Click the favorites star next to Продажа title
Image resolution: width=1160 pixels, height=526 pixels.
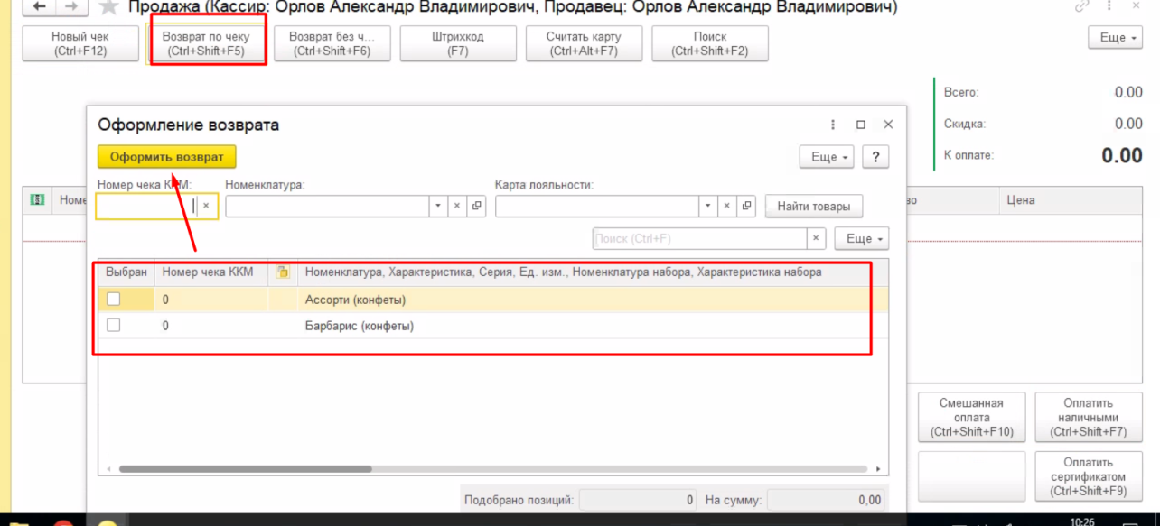click(x=109, y=7)
